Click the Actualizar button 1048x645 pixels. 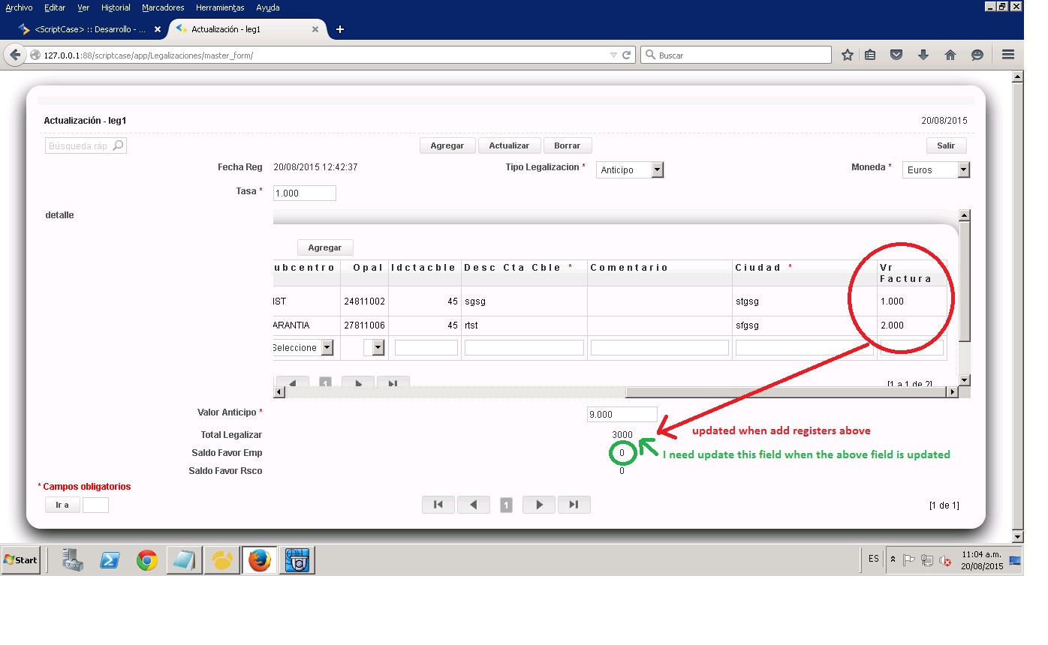pos(509,145)
